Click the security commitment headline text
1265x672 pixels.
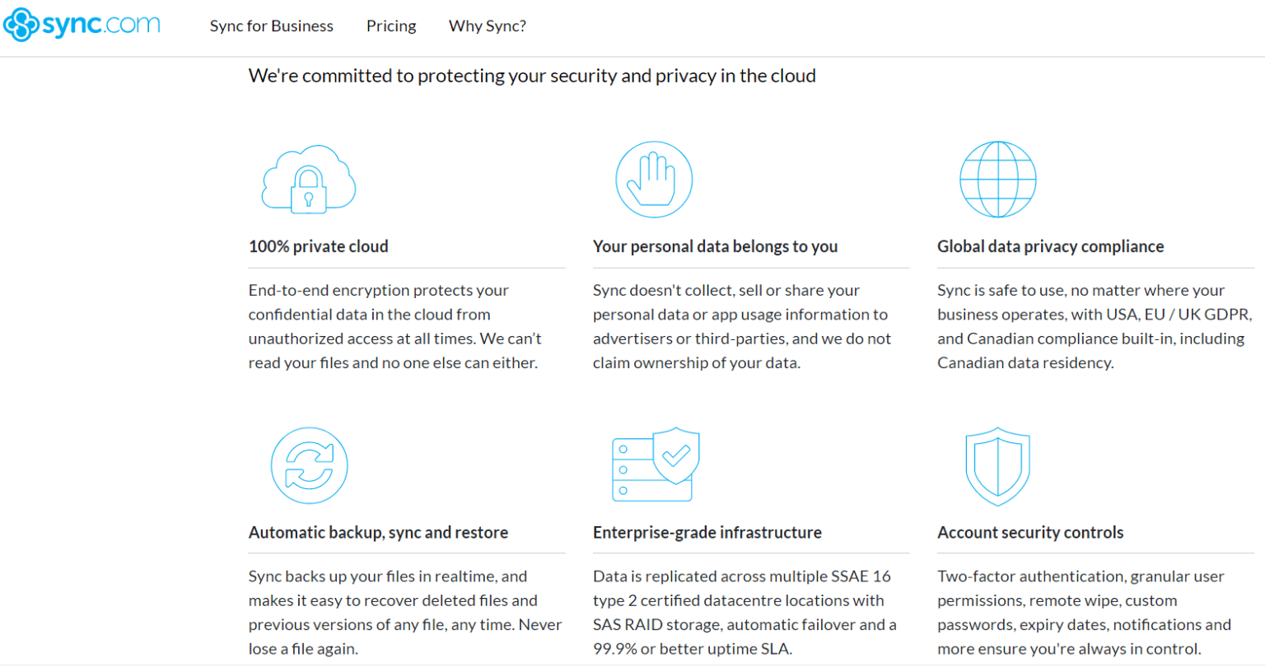point(532,75)
